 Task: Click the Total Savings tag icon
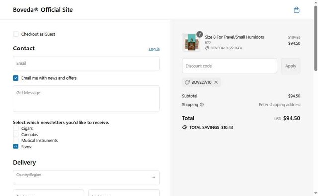184,127
